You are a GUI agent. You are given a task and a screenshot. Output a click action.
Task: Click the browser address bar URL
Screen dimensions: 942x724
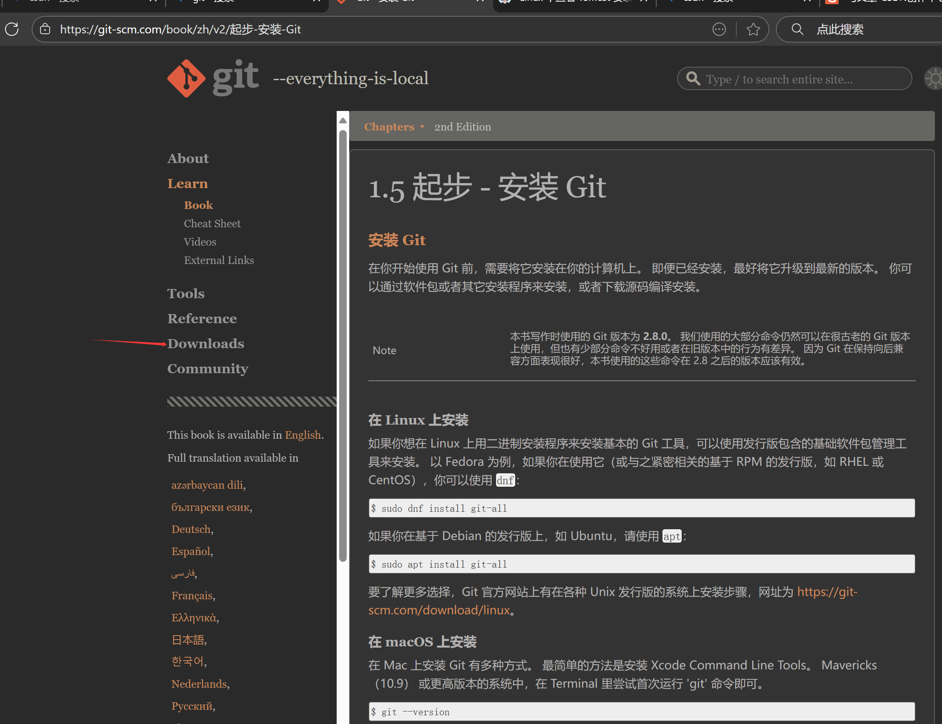tap(180, 29)
